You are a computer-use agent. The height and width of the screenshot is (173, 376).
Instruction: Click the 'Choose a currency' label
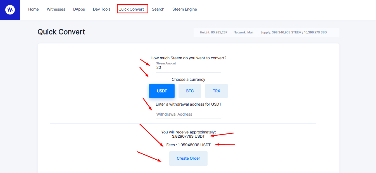tap(188, 79)
